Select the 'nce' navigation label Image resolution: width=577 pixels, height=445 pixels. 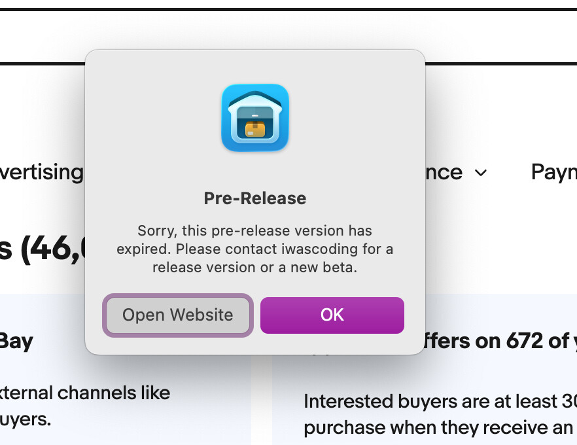(444, 173)
